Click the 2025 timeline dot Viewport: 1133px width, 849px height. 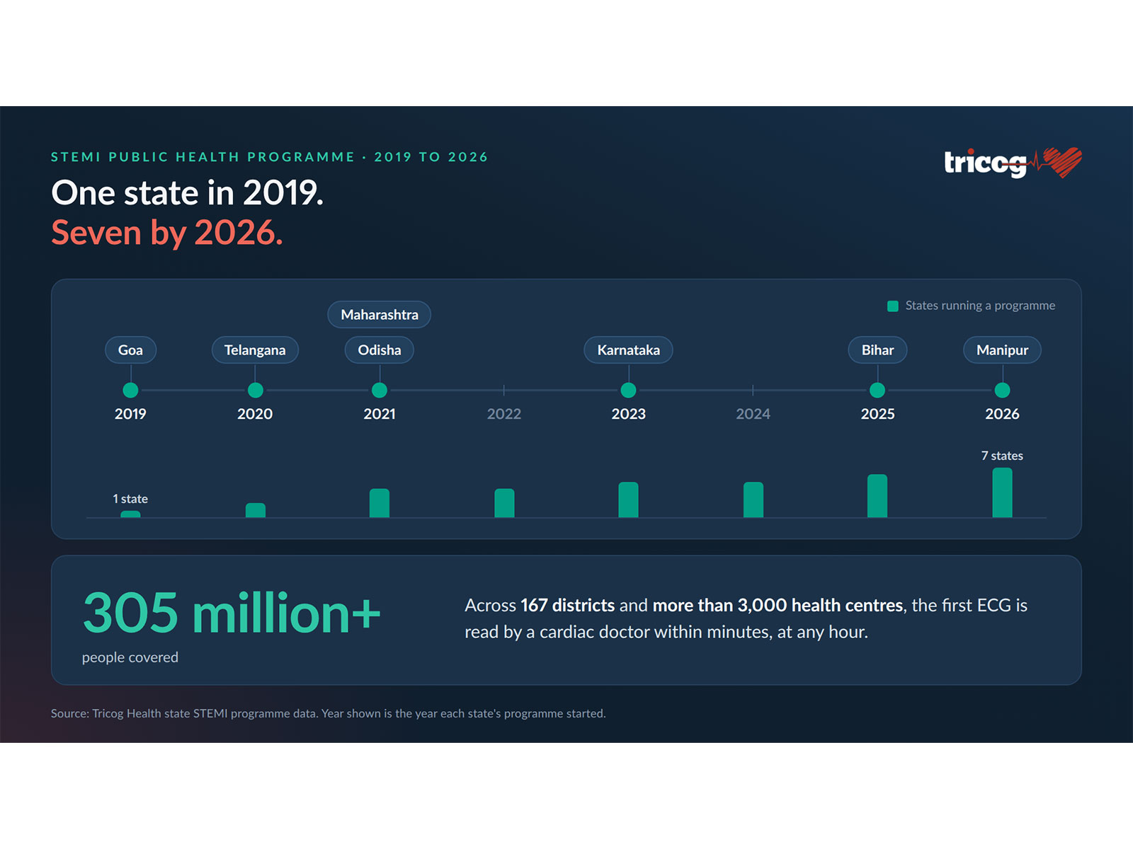[877, 390]
